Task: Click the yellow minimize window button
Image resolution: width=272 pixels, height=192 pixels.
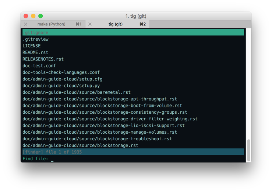Action: (x=33, y=16)
